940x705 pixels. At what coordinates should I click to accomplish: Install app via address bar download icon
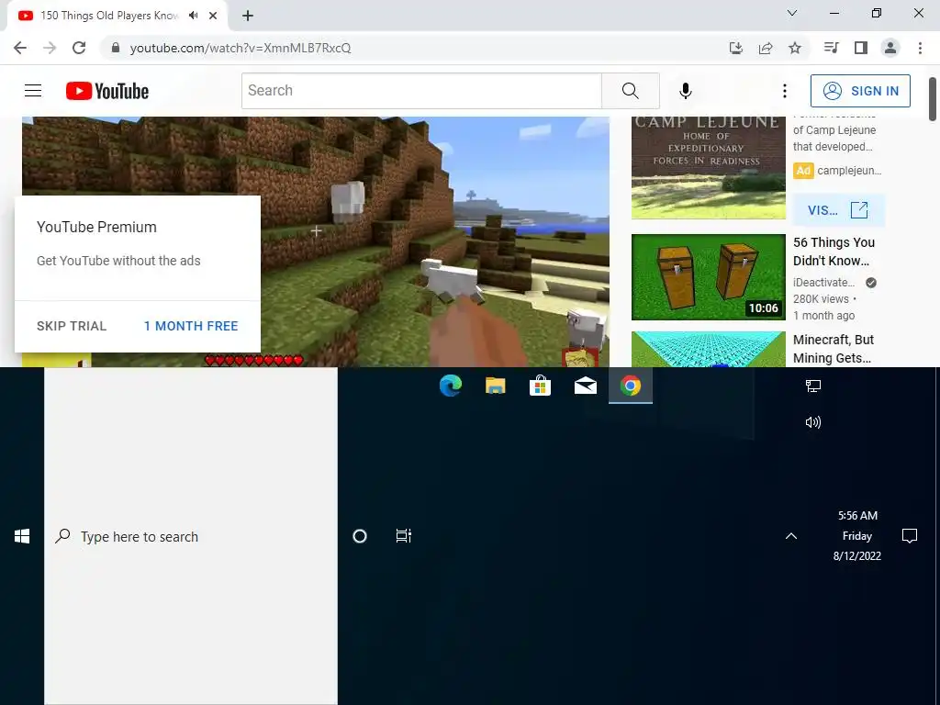tap(736, 48)
